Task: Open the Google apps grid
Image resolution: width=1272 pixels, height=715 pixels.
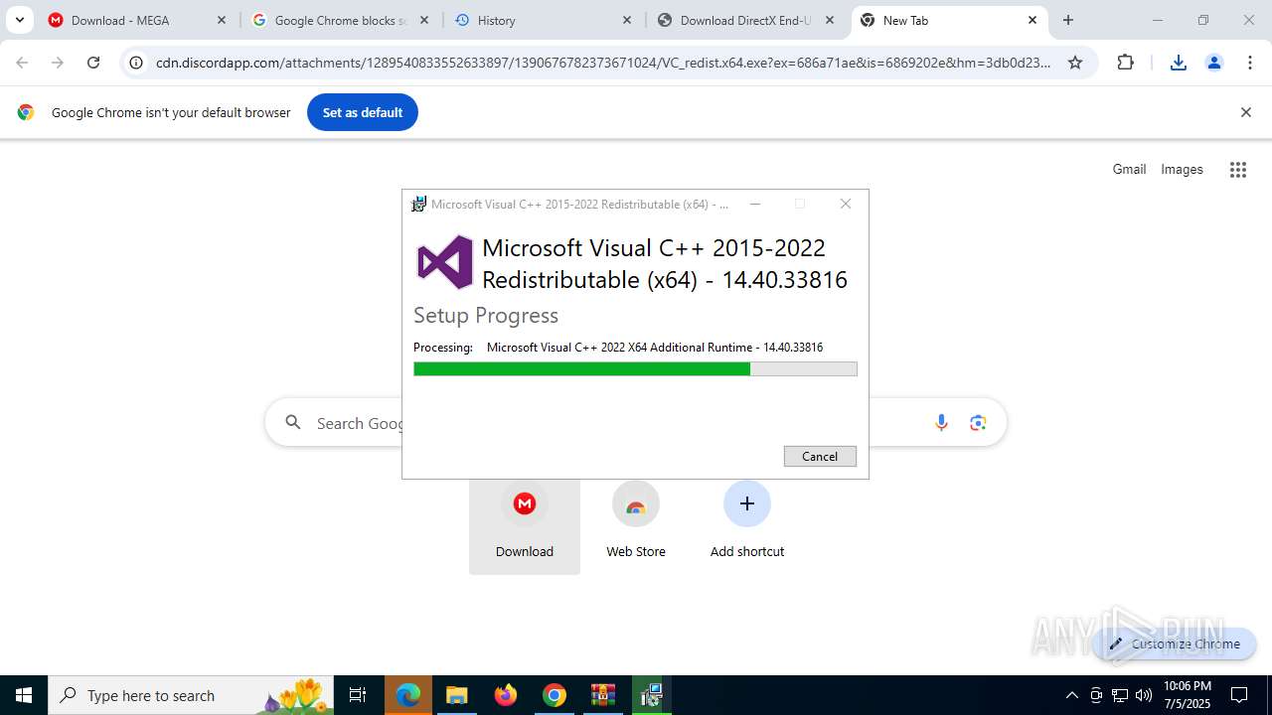Action: click(1237, 170)
